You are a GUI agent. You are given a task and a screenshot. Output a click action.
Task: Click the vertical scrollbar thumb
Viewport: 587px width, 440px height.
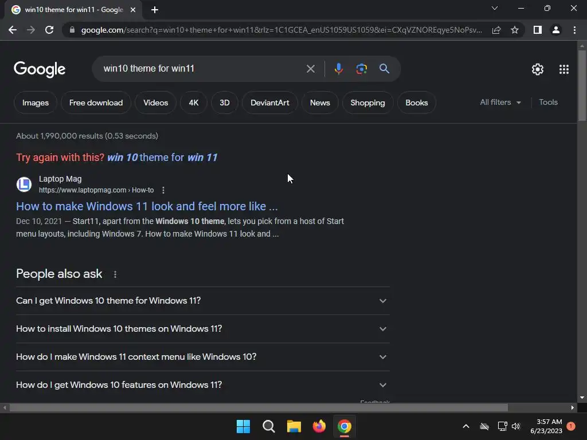(582, 85)
